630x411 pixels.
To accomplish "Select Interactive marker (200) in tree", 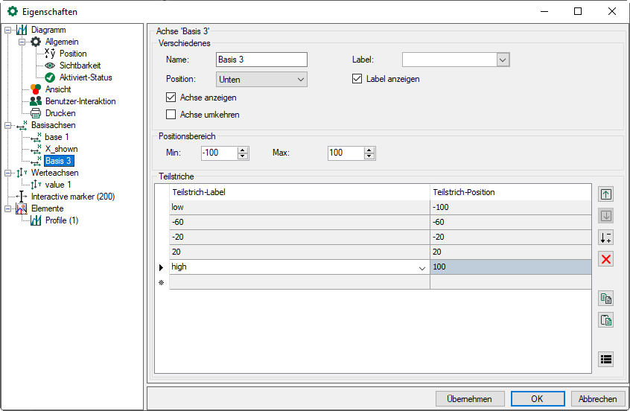I will [73, 197].
